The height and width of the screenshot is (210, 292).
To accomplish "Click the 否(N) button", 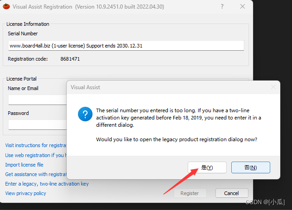I will pyautogui.click(x=251, y=167).
